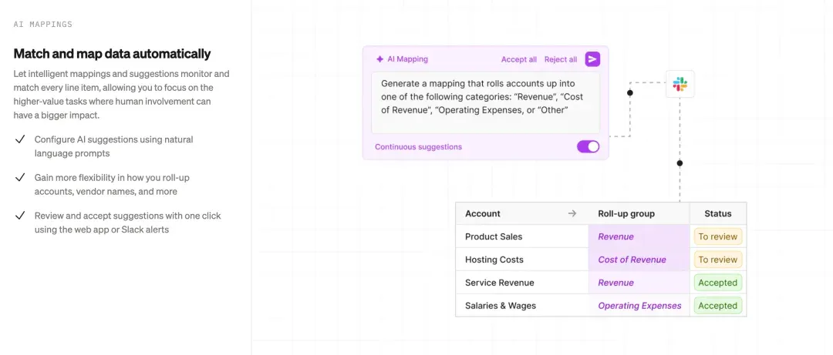Click the AI Mapping sparkle icon
Screen dimensions: 833x355
379,59
